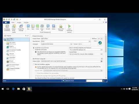Open the Manufacturer dropdown arrow
Screen dimensions: 139x104
pyautogui.click(x=90, y=41)
